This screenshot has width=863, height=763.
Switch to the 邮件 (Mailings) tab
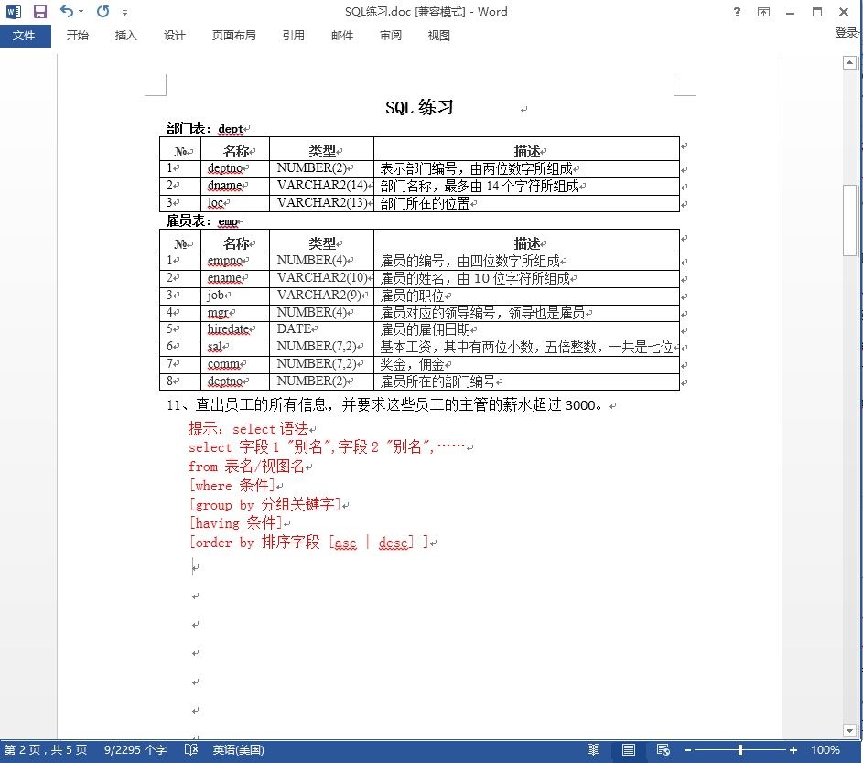tap(341, 36)
